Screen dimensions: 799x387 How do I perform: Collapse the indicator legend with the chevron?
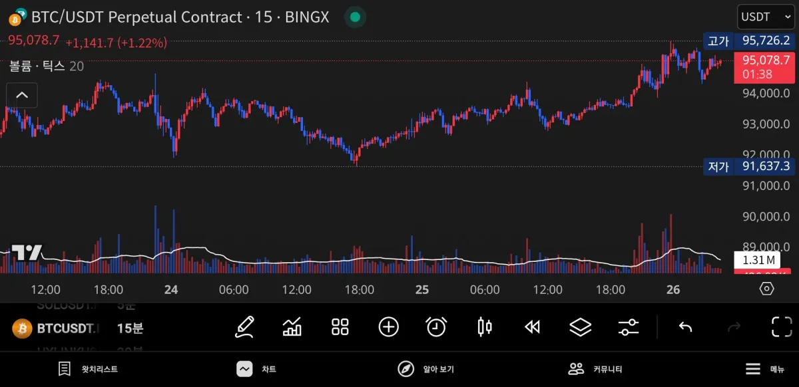(21, 96)
